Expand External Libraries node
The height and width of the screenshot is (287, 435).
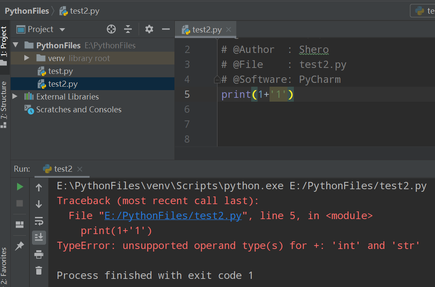point(15,97)
